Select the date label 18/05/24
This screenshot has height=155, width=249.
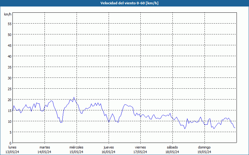[x=172, y=152]
